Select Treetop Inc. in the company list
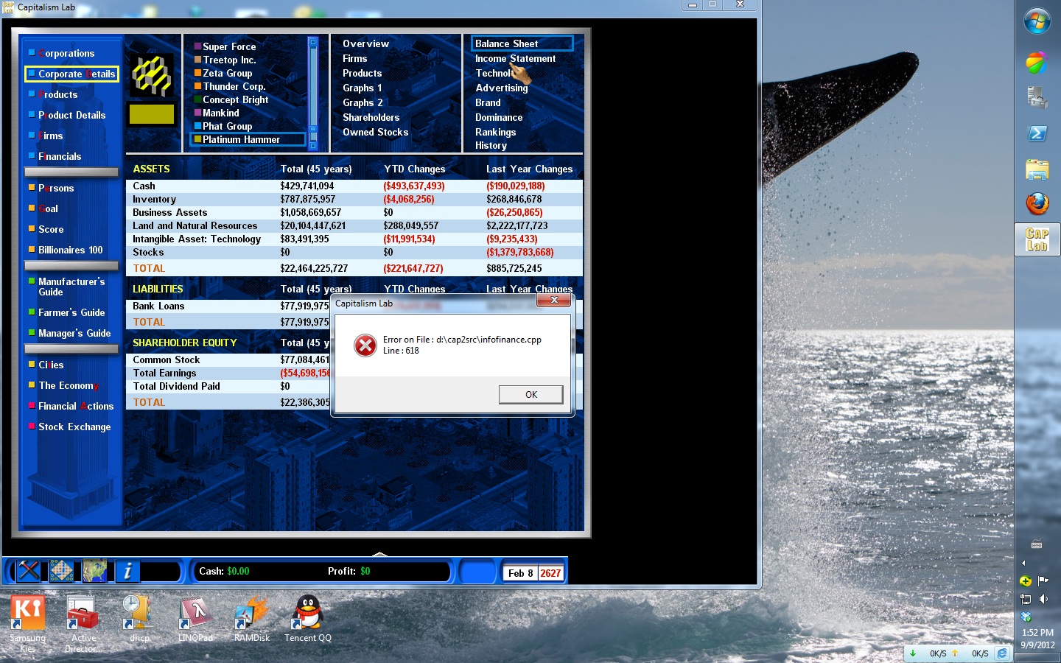 coord(229,60)
